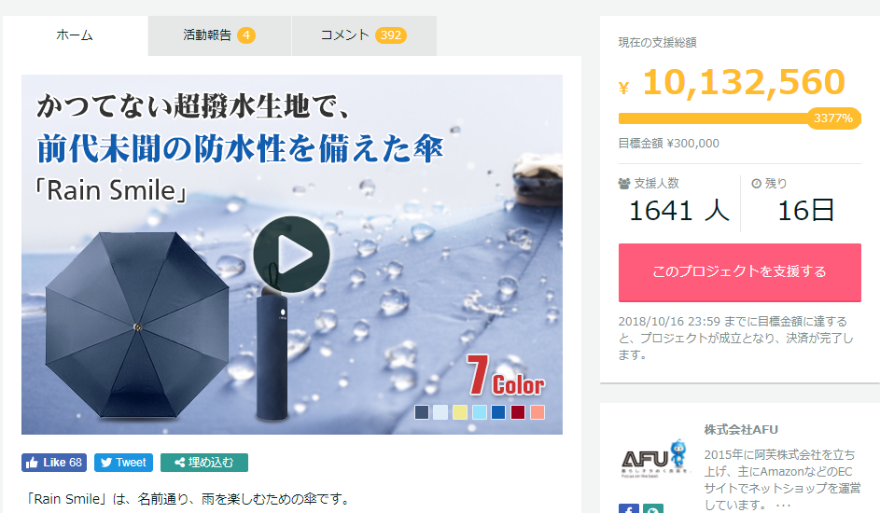
Task: Click the clock icon beside 残り
Action: pyautogui.click(x=756, y=184)
